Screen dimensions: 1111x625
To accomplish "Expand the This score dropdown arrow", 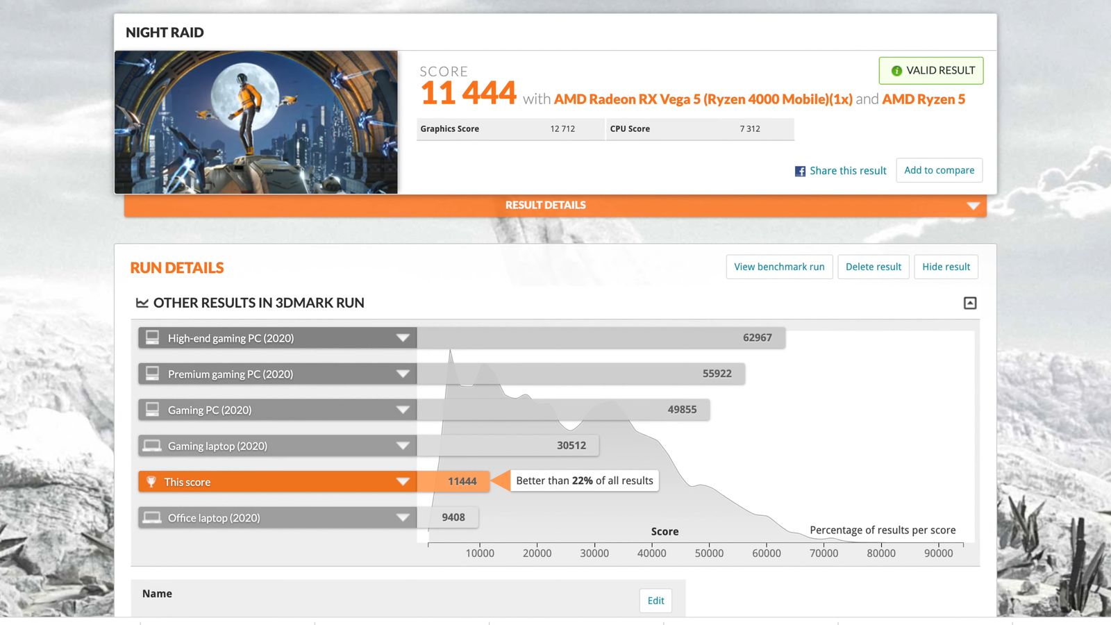I will point(403,482).
